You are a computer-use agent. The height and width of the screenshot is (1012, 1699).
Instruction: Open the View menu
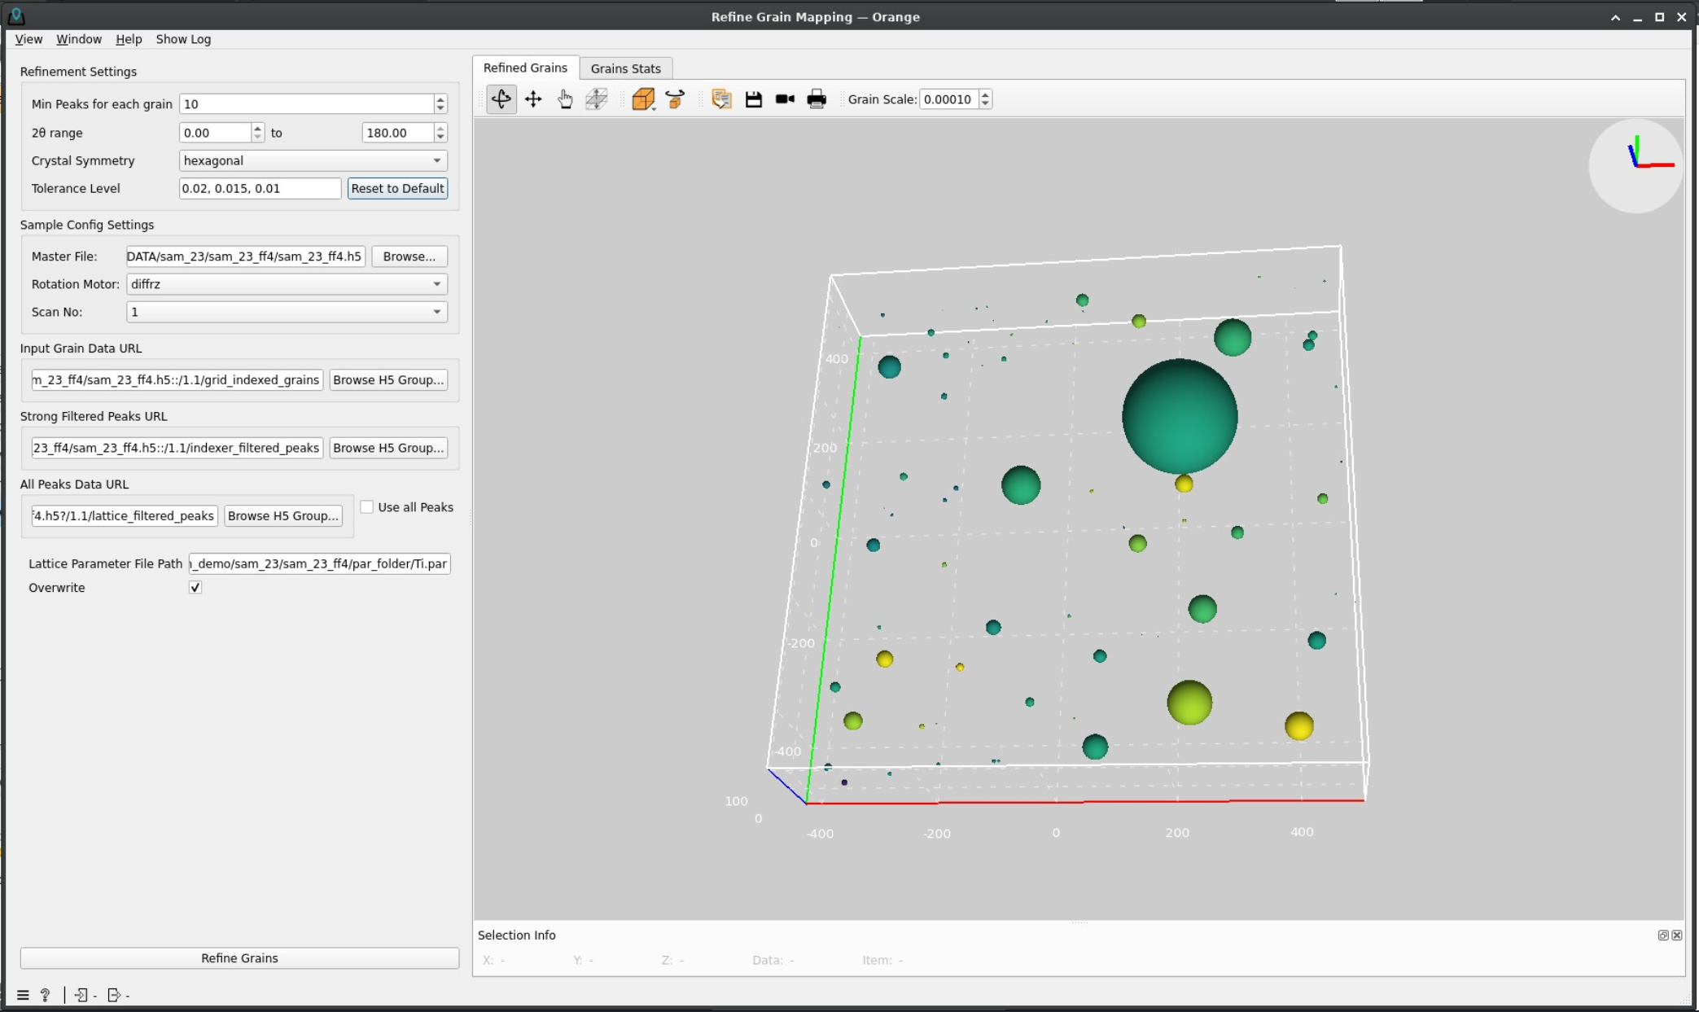pos(28,39)
